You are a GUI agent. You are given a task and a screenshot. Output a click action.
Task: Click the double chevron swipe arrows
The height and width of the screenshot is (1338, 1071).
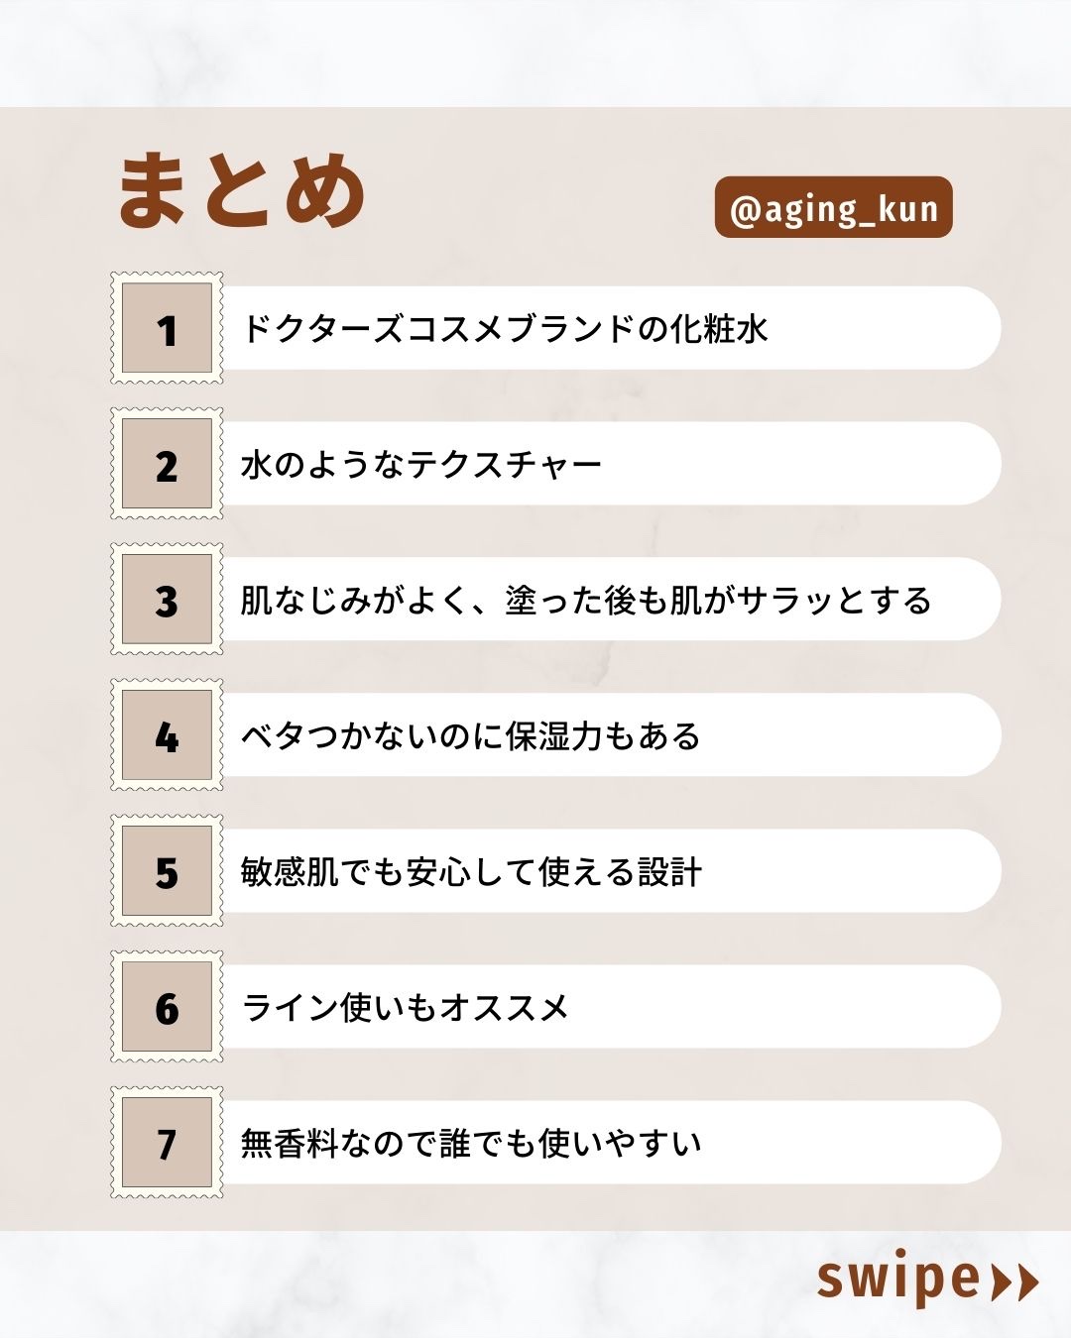coord(1014,1282)
